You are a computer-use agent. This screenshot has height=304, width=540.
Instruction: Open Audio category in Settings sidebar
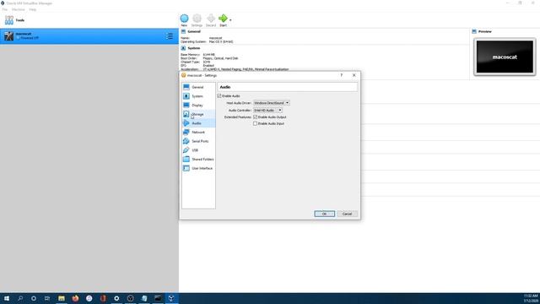198,123
